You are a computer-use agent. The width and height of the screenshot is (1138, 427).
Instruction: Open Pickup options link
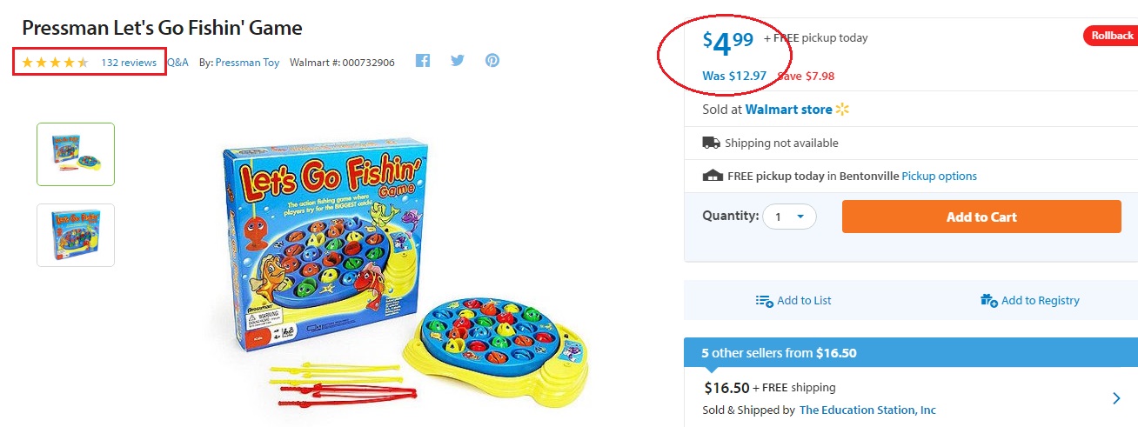click(x=939, y=177)
